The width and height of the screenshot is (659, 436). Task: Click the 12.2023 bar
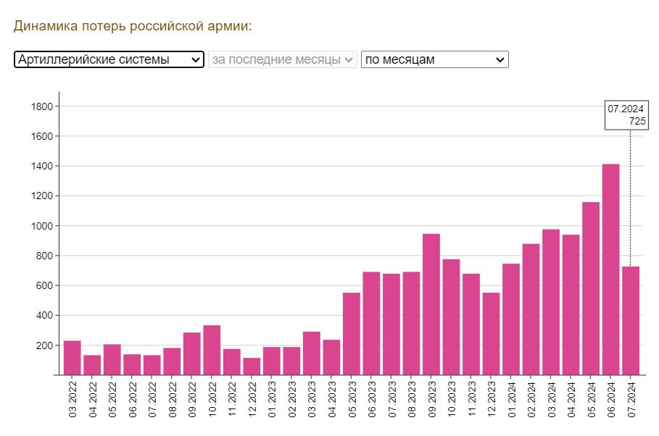pyautogui.click(x=491, y=333)
